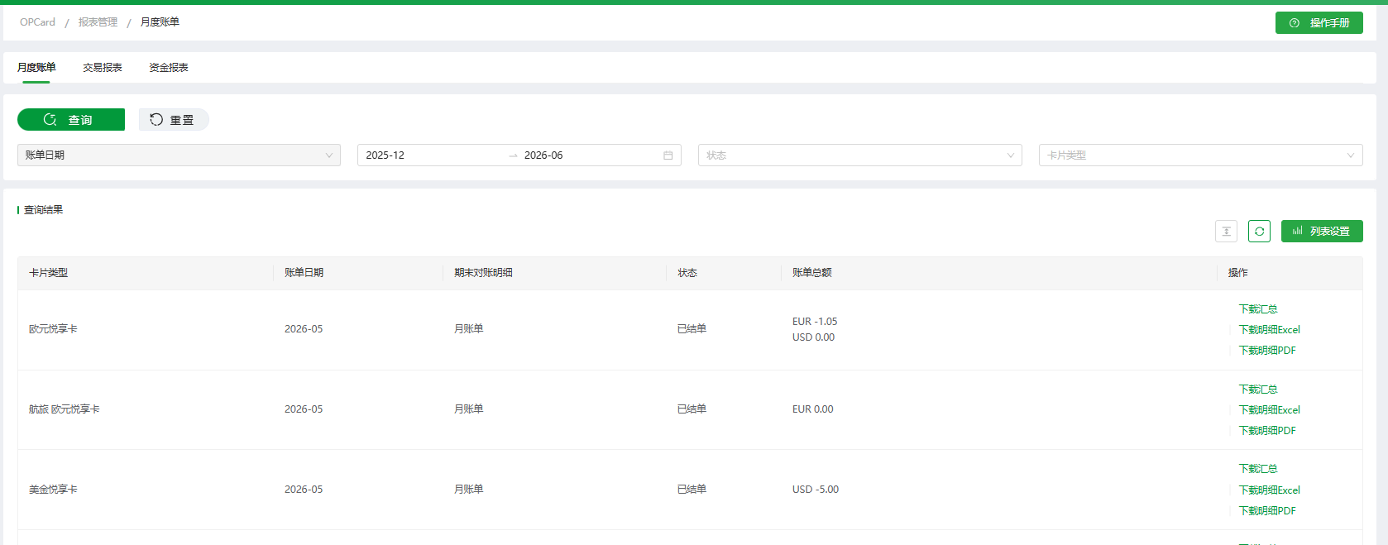This screenshot has height=545, width=1388.
Task: Click 2026-05 date in 欧元悦享卡 row
Action: pos(304,329)
